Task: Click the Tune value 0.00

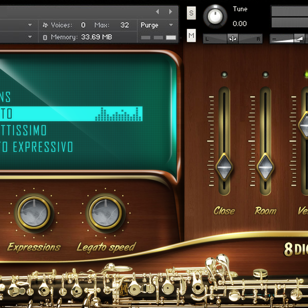Action: pyautogui.click(x=240, y=24)
